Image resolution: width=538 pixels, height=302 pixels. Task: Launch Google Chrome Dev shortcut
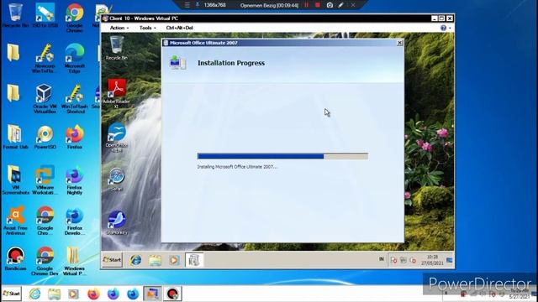click(x=45, y=261)
